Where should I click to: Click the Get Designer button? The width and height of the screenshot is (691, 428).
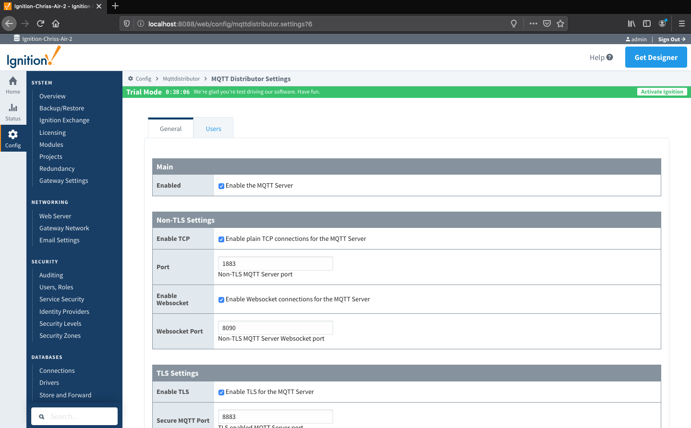tap(656, 57)
